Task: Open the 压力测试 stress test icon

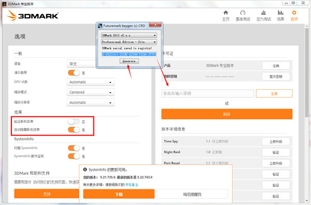Action: click(263, 12)
